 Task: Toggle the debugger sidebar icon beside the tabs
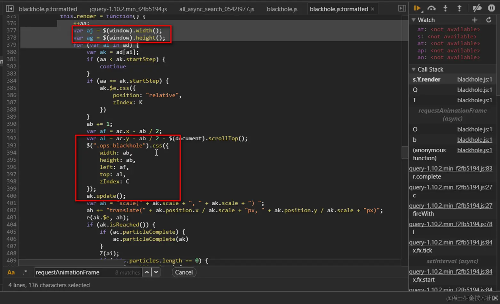pos(402,9)
